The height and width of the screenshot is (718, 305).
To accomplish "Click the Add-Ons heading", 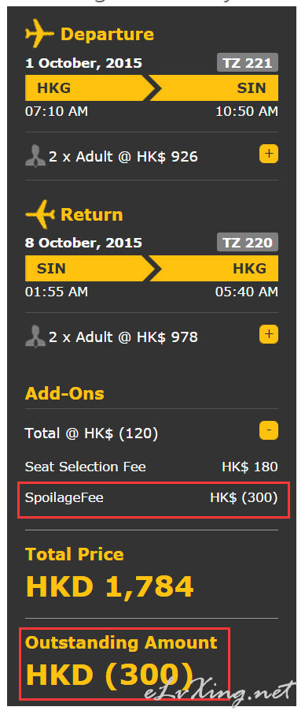I will 64,394.
